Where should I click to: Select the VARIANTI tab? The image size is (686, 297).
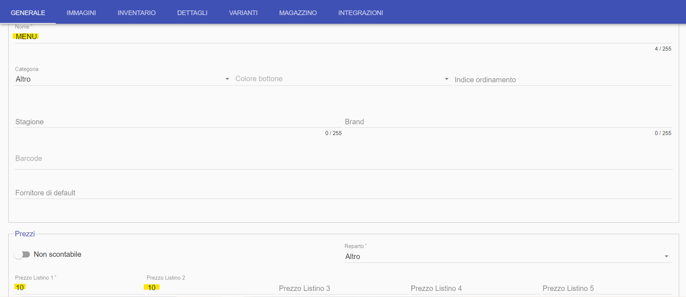pyautogui.click(x=243, y=13)
